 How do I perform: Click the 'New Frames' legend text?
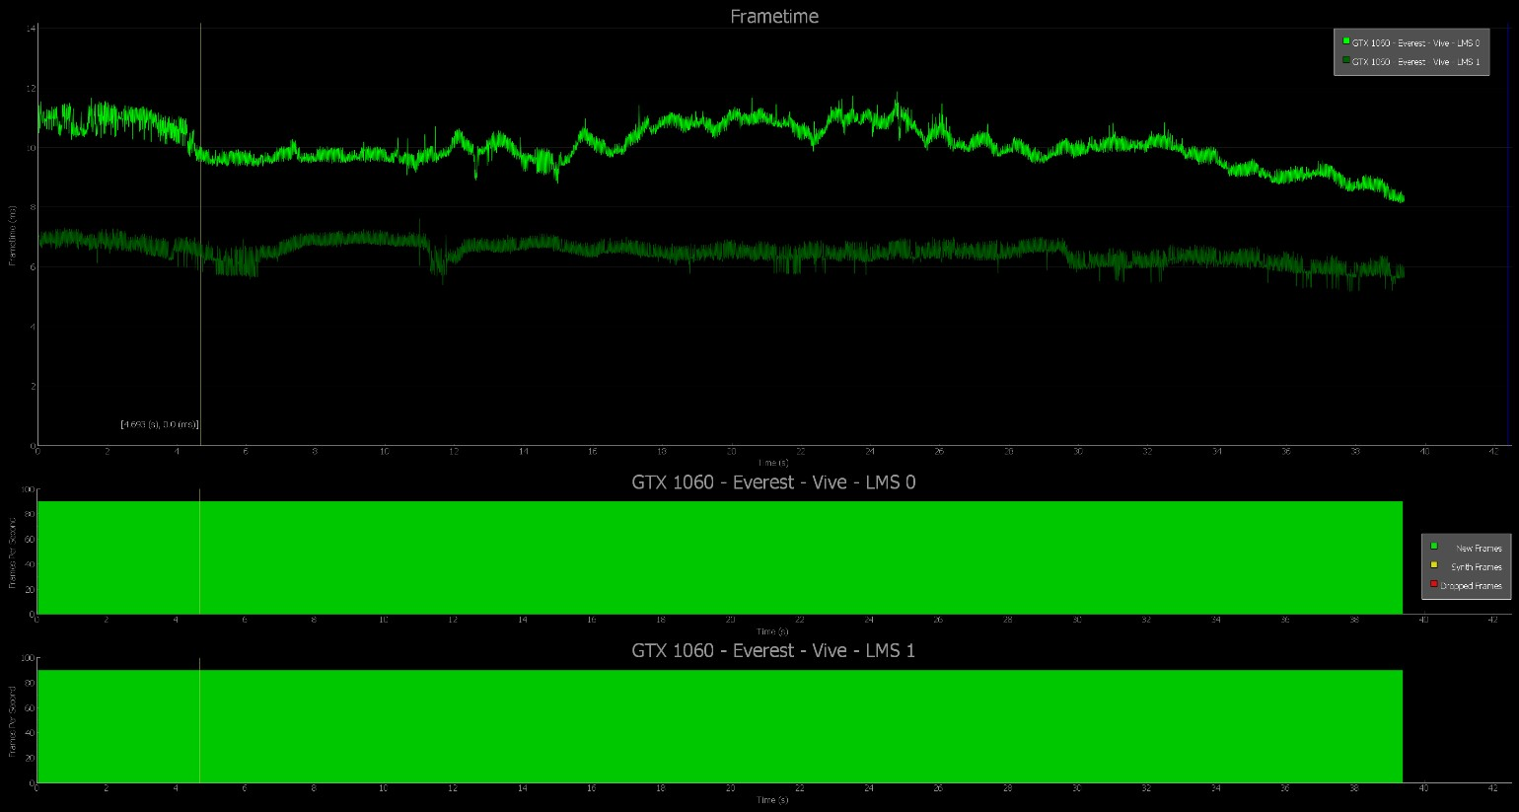click(1479, 549)
